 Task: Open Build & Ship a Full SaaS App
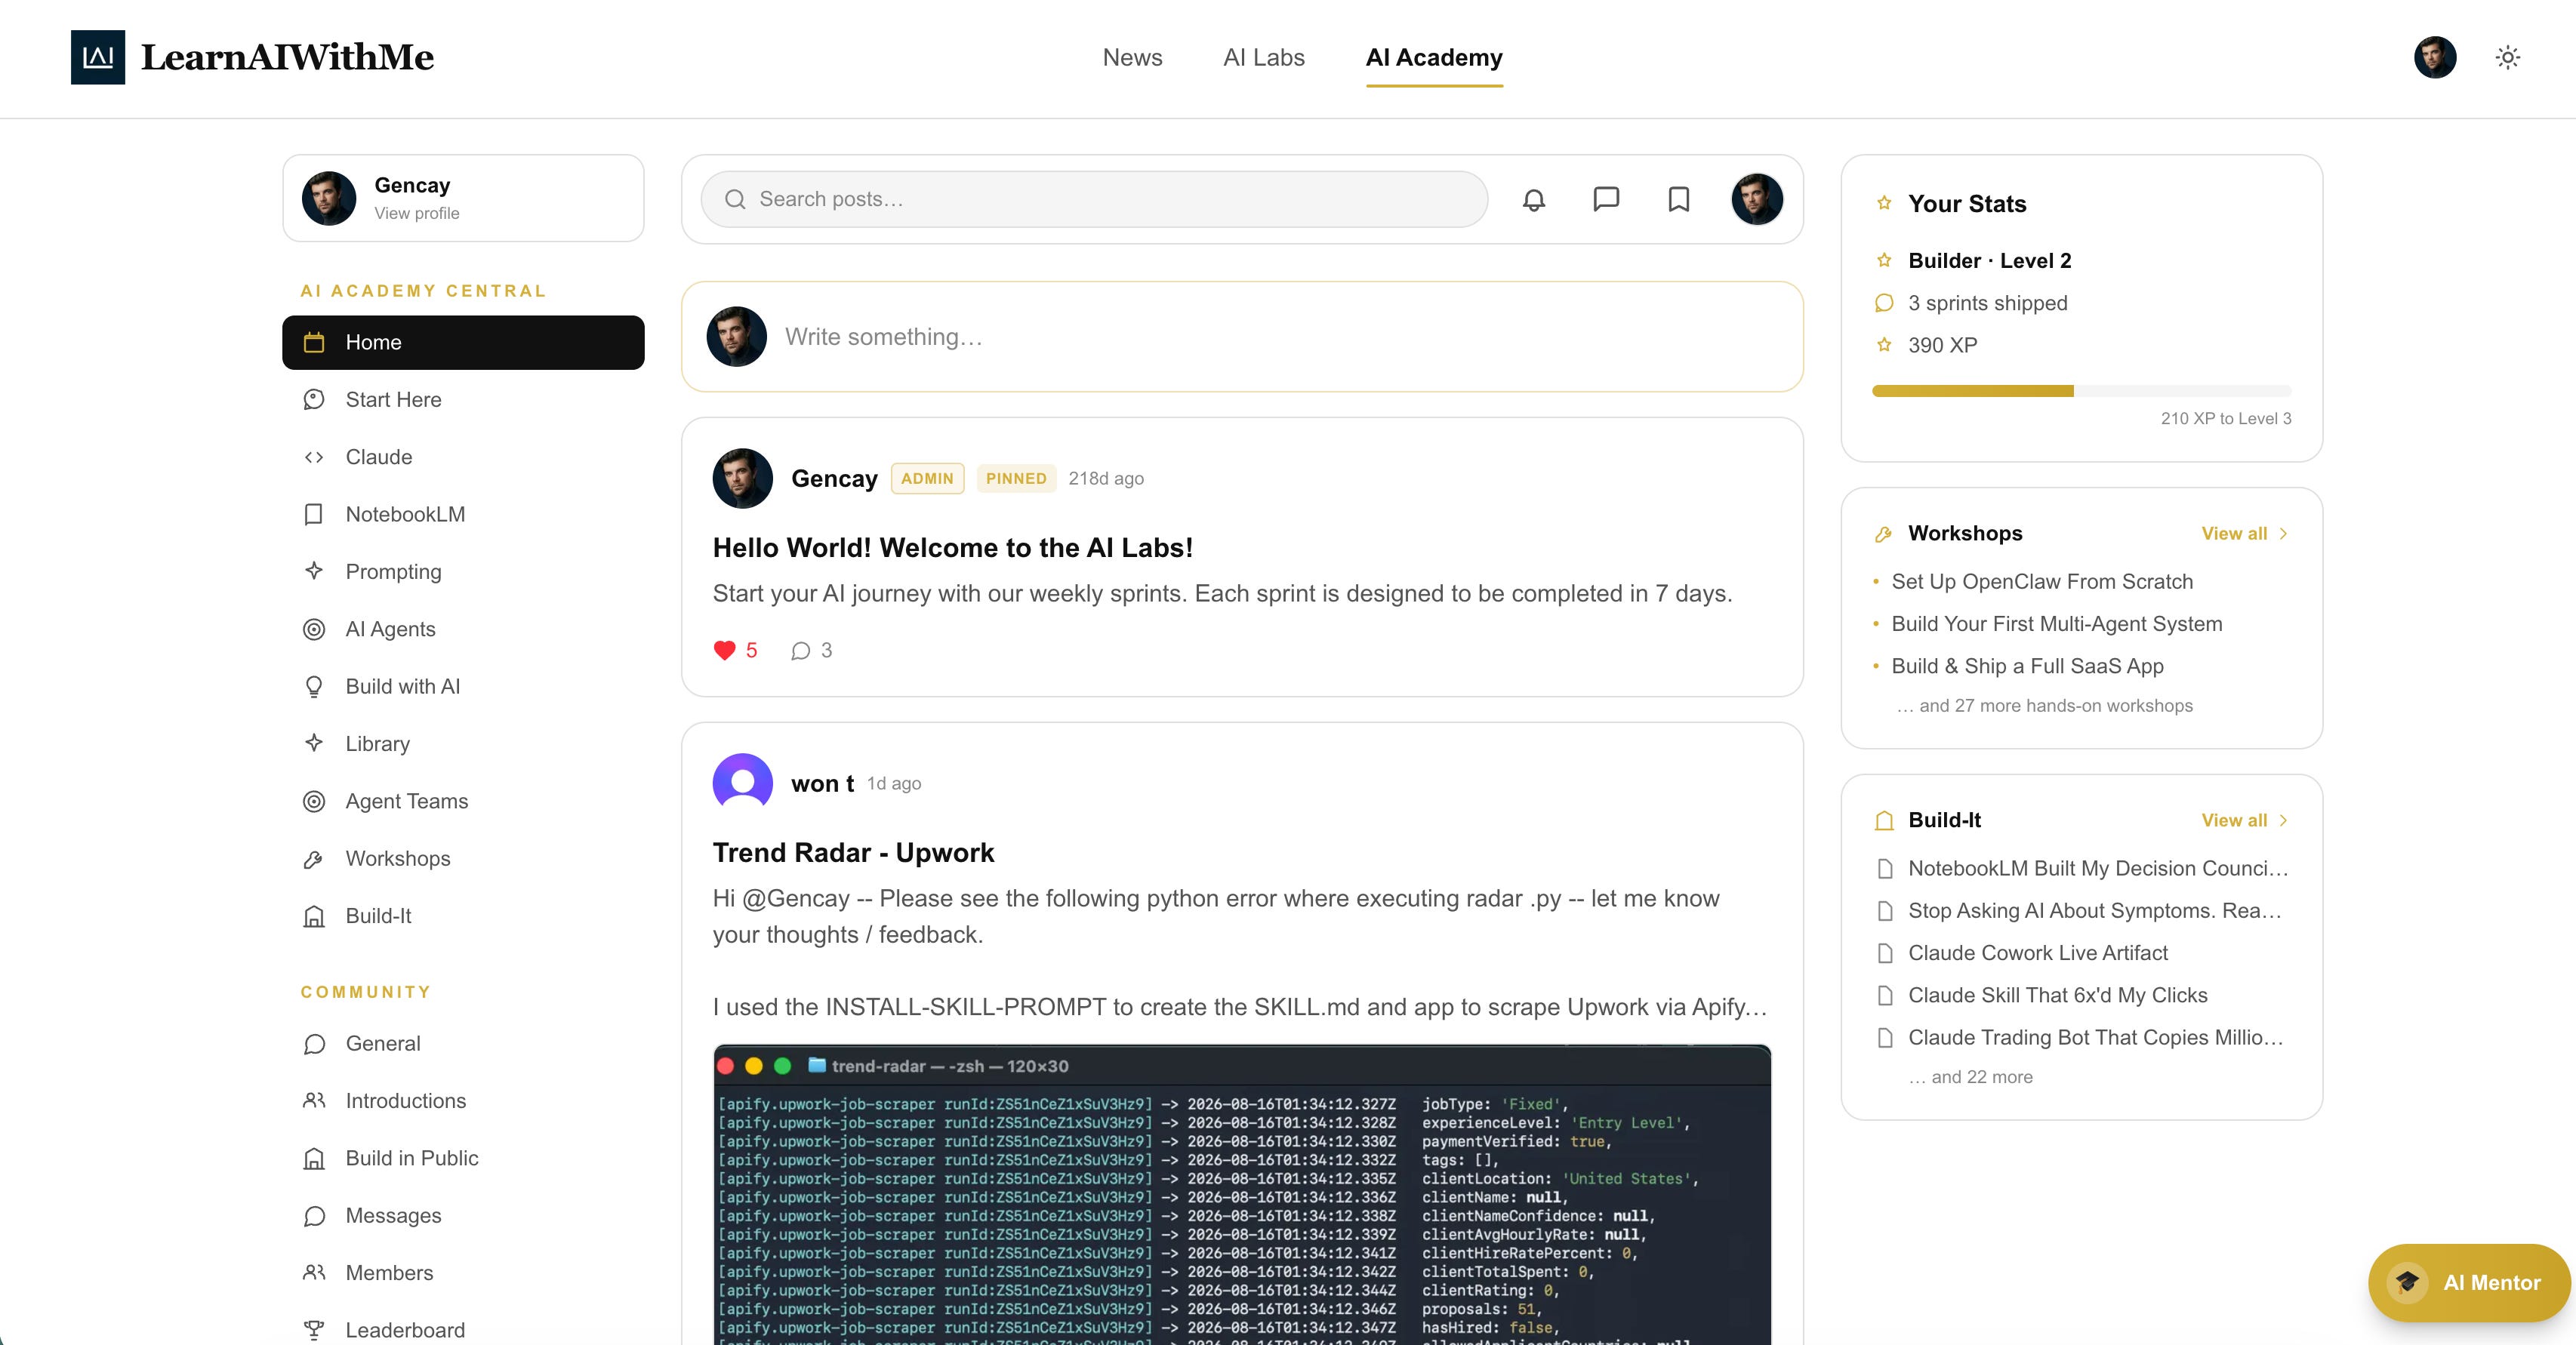coord(2027,666)
